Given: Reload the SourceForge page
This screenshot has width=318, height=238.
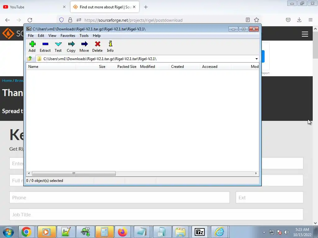Looking at the screenshot, I should pyautogui.click(x=30, y=20).
